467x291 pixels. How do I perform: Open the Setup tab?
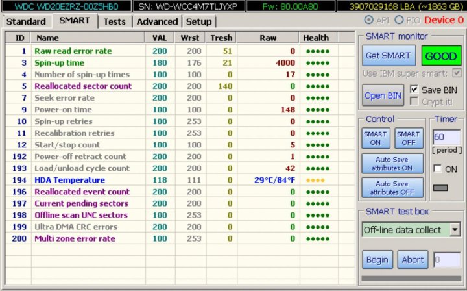[198, 21]
